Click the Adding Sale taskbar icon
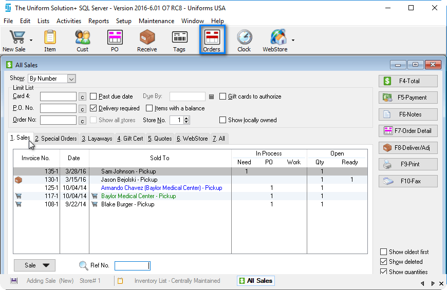 (x=14, y=281)
